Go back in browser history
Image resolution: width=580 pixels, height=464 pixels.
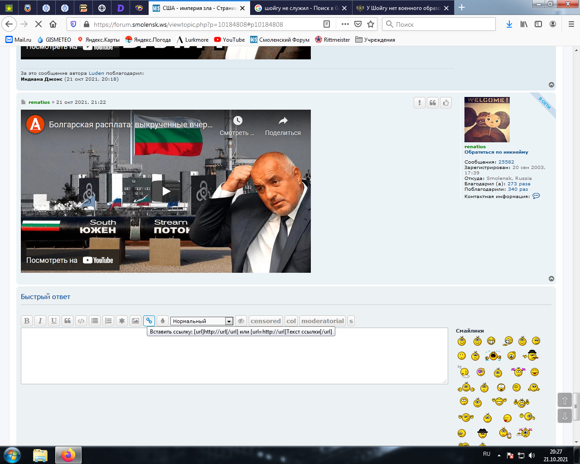tap(9, 24)
